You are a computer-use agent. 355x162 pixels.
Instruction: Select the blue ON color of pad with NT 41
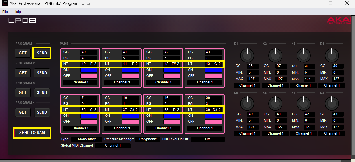coord(130,70)
